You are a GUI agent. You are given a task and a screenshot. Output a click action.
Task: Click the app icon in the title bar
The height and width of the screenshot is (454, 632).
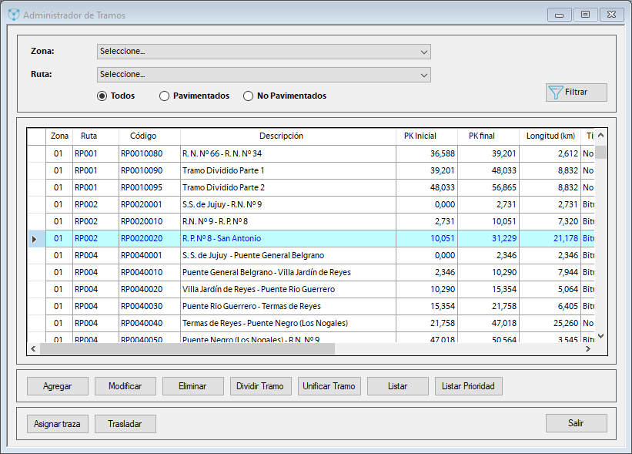coord(14,15)
